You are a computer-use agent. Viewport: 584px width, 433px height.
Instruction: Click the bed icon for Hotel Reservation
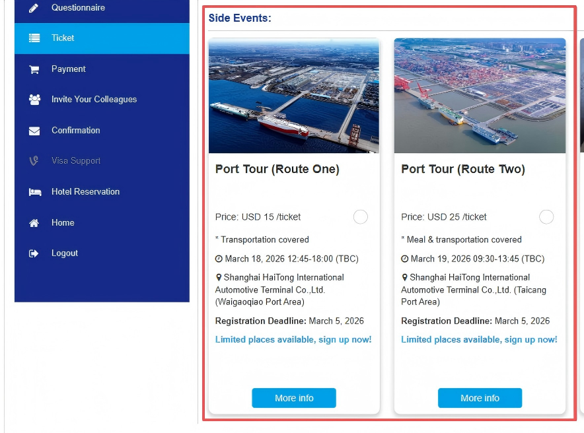[x=34, y=192]
